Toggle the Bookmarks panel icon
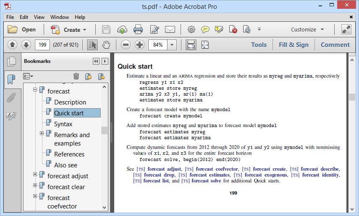Screen dimensions: 359x216 (x=11, y=79)
